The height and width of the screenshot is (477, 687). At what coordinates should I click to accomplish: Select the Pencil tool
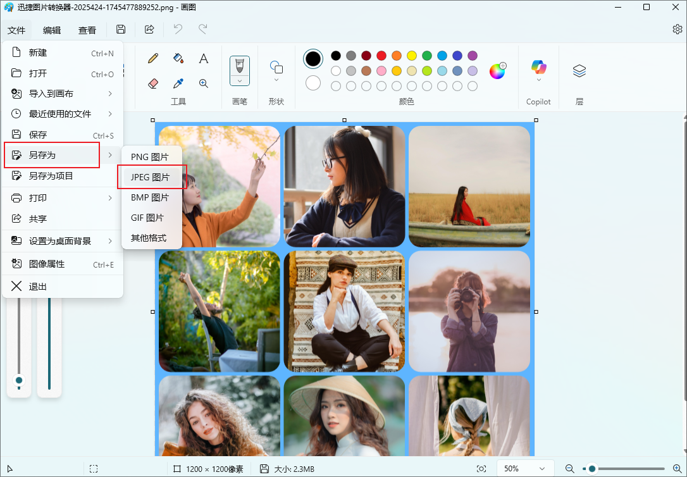pos(153,58)
